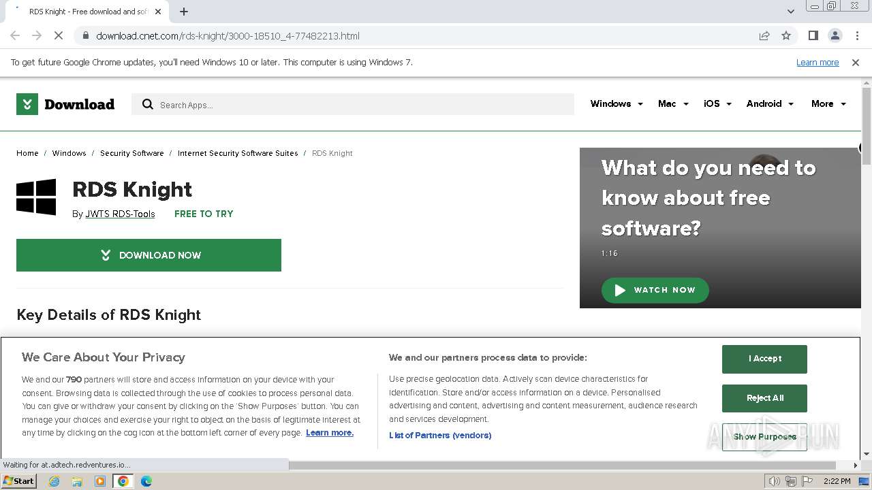Screen dimensions: 872x490
Task: Click the share page icon in address bar
Action: click(x=764, y=35)
